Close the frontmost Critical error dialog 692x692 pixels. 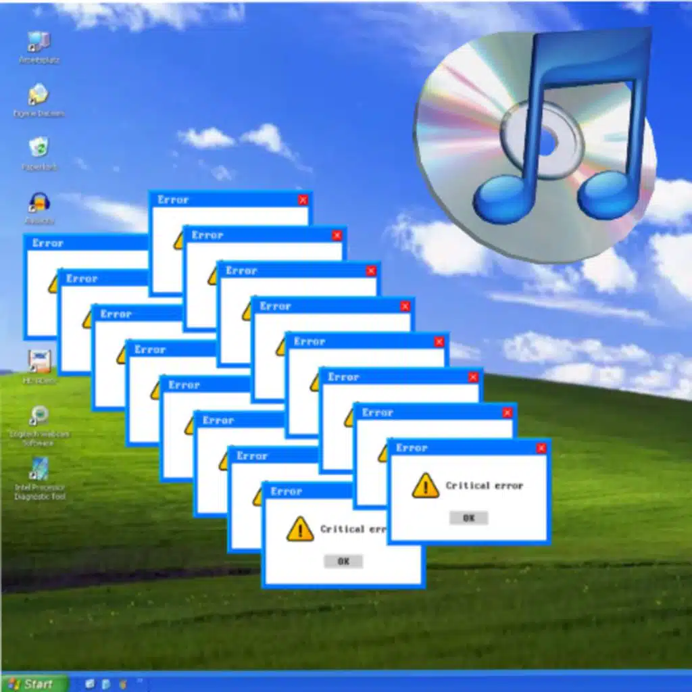pyautogui.click(x=541, y=448)
